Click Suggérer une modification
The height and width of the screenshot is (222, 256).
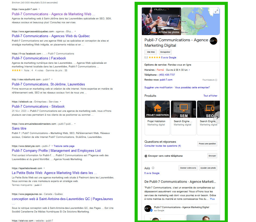point(158,88)
